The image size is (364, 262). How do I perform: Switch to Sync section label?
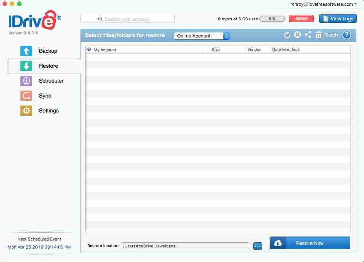click(45, 96)
